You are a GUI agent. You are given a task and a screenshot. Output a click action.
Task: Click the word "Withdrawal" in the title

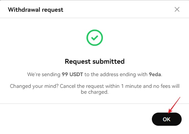pyautogui.click(x=24, y=10)
